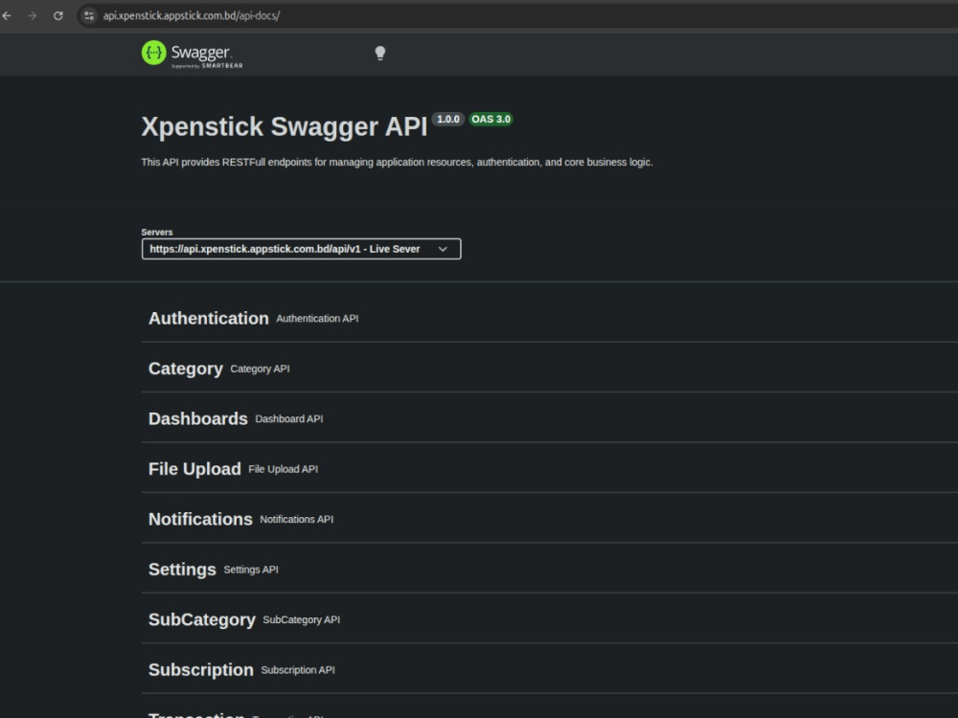The image size is (958, 718).
Task: Reload the page with the refresh icon
Action: pyautogui.click(x=58, y=16)
